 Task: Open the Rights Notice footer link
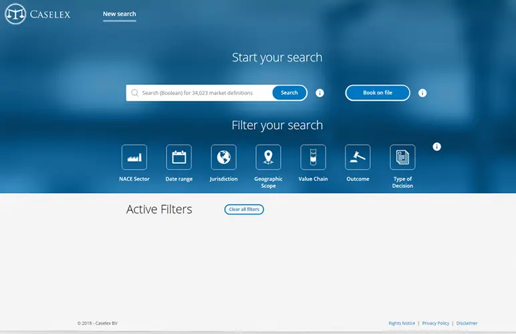[402, 323]
